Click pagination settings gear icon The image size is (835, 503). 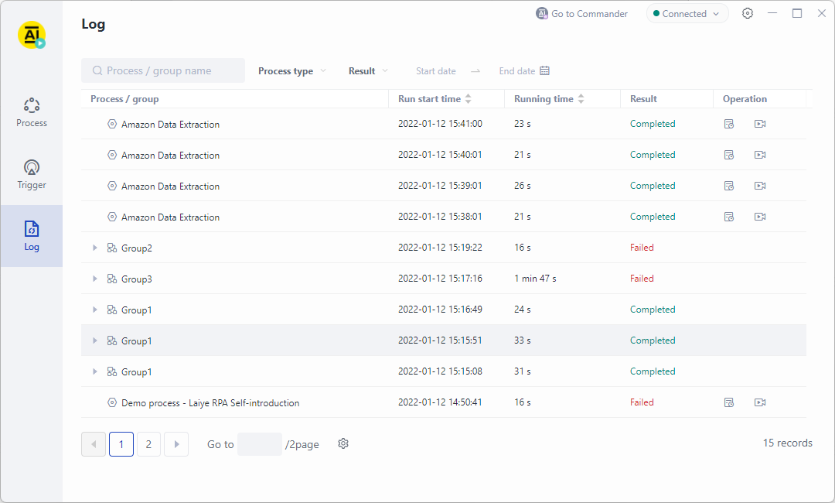pos(343,443)
